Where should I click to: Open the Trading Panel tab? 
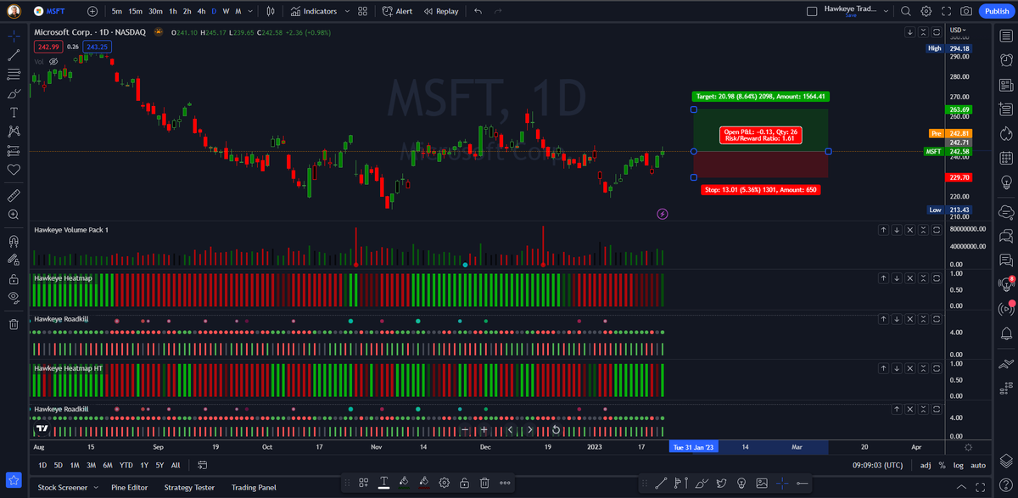pyautogui.click(x=255, y=488)
